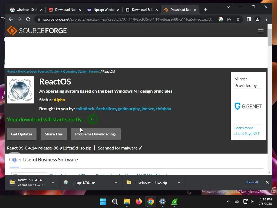
Task: Open Firefox from the taskbar
Action: 139,201
